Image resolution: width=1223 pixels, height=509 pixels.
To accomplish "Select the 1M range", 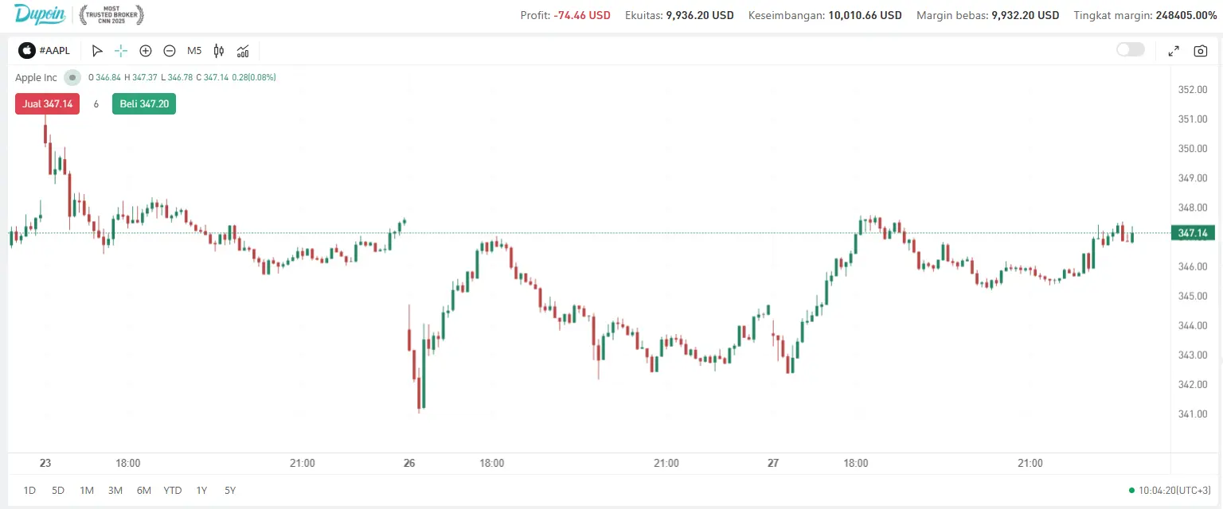I will coord(87,491).
